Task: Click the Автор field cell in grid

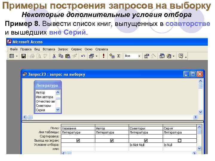Action: pos(112,128)
